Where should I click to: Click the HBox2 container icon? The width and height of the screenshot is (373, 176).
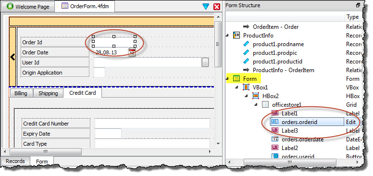tap(256, 96)
